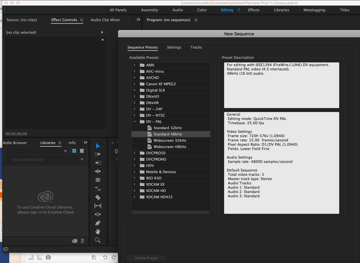Expand the Digital SLR presets folder
The width and height of the screenshot is (360, 263).
coord(135,90)
